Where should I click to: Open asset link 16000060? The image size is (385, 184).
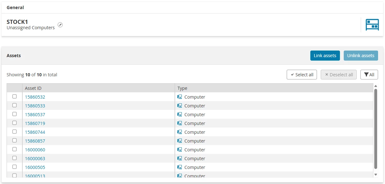(35, 150)
